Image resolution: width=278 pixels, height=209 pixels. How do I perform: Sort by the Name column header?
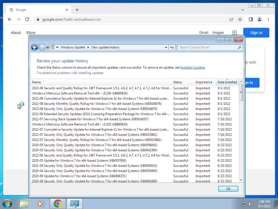[101, 82]
